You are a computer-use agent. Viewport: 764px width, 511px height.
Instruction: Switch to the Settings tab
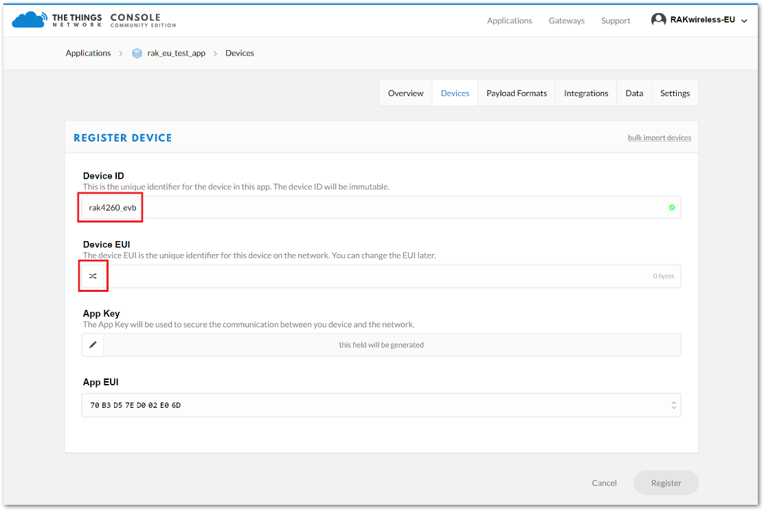[675, 93]
